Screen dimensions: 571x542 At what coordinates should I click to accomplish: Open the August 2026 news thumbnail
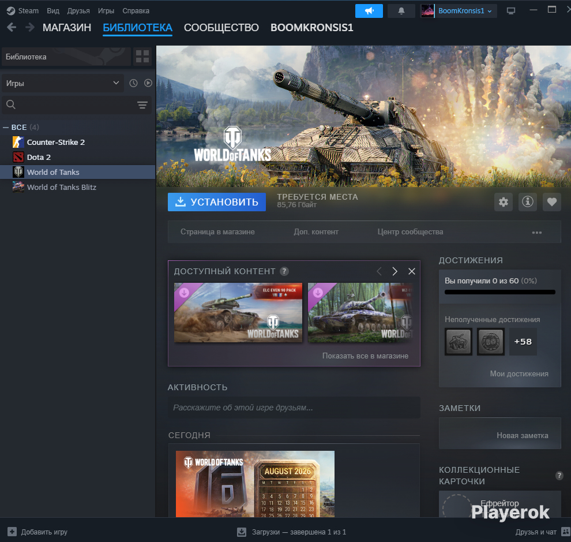pyautogui.click(x=255, y=484)
